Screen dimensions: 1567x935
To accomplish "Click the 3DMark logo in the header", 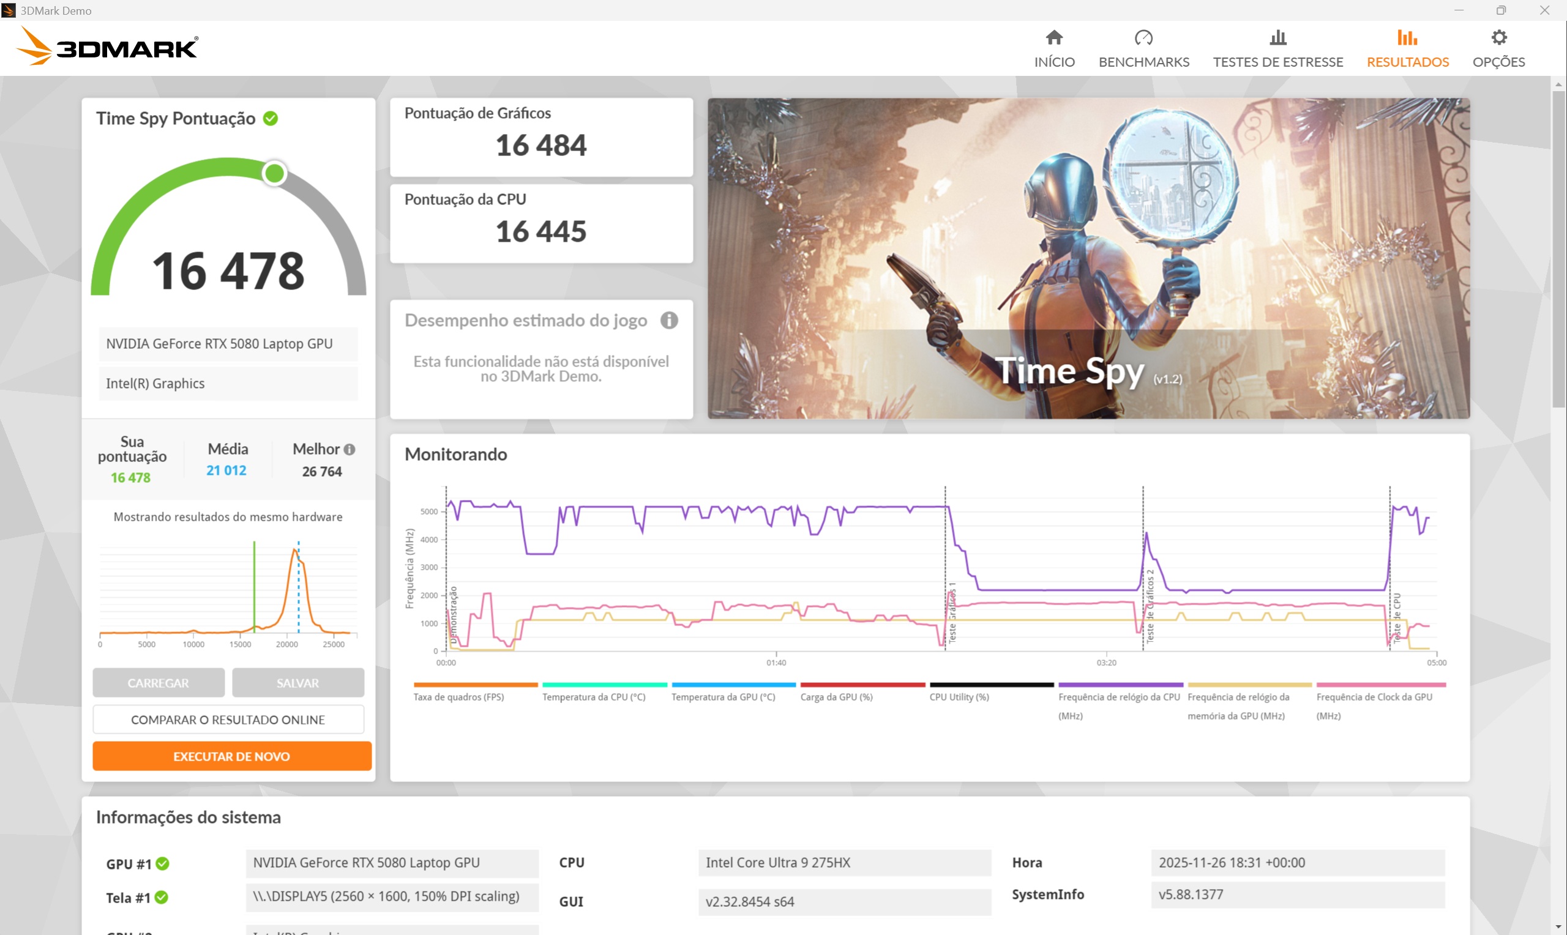I will tap(107, 47).
